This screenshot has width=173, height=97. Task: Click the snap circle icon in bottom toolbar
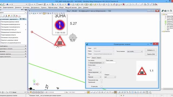pyautogui.click(x=99, y=92)
